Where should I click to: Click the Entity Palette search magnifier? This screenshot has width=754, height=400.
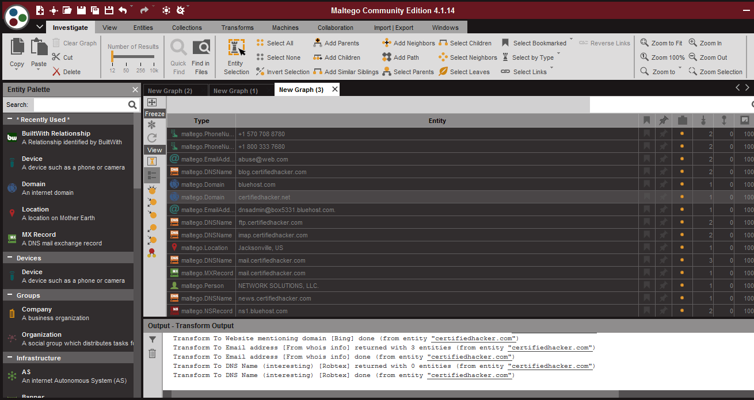132,105
